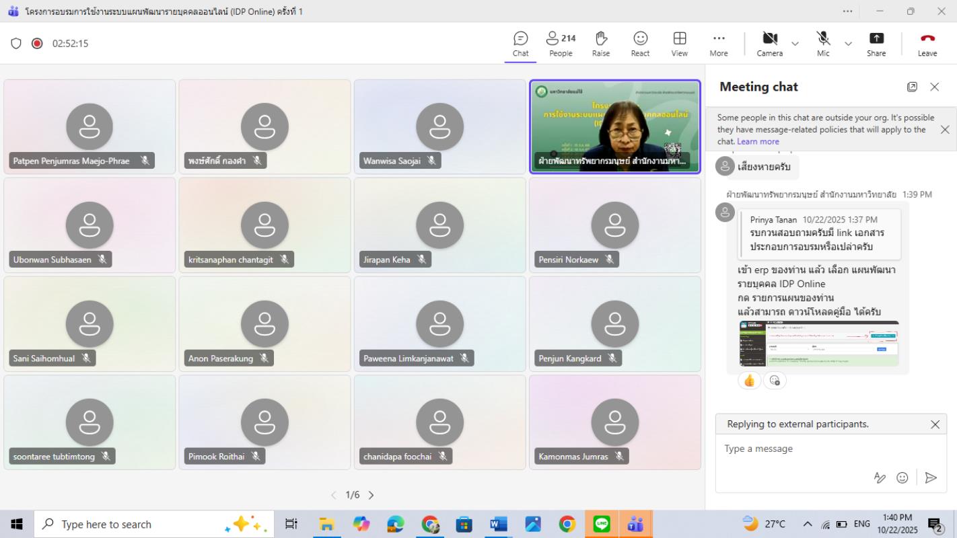Go to next page of participants
The height and width of the screenshot is (538, 957).
tap(371, 495)
